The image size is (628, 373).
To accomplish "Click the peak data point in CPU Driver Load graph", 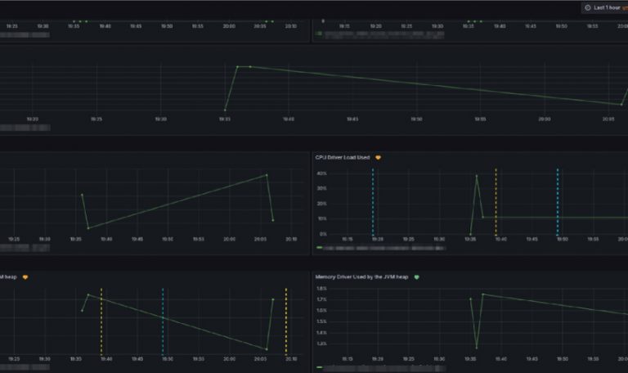I will click(x=477, y=176).
